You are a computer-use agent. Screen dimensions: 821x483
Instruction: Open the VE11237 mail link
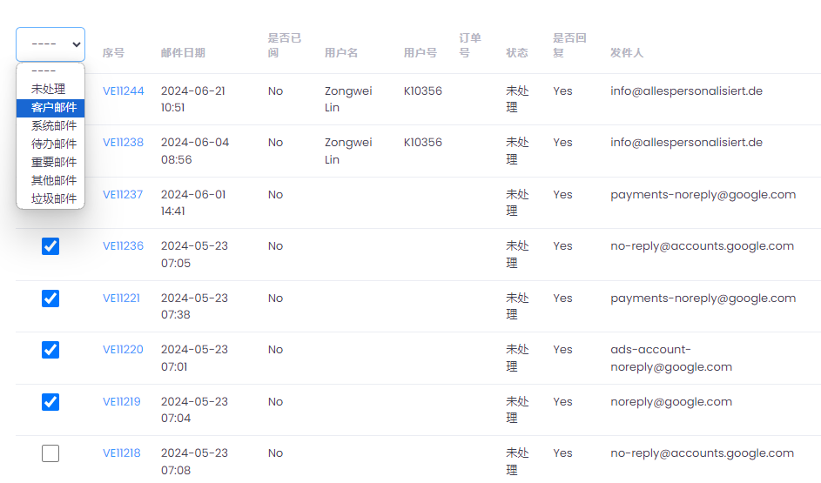[x=123, y=195]
